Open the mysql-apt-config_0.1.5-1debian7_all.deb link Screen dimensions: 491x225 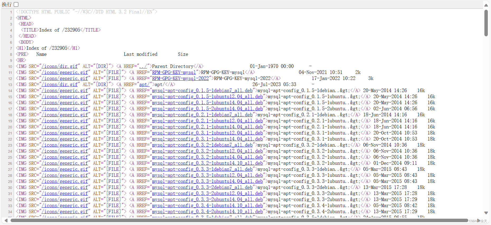tap(202, 91)
